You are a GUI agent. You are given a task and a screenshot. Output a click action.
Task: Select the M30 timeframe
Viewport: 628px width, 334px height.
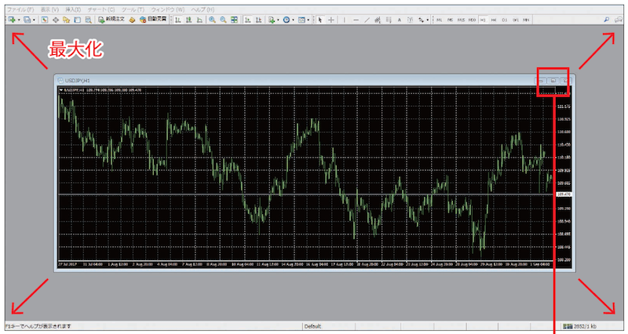pyautogui.click(x=472, y=20)
